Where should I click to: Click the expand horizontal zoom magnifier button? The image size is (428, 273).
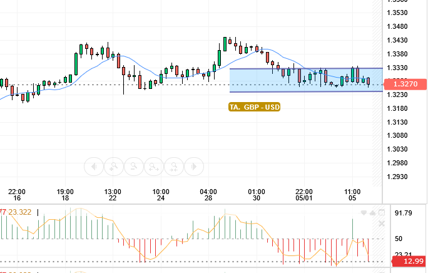(154, 167)
